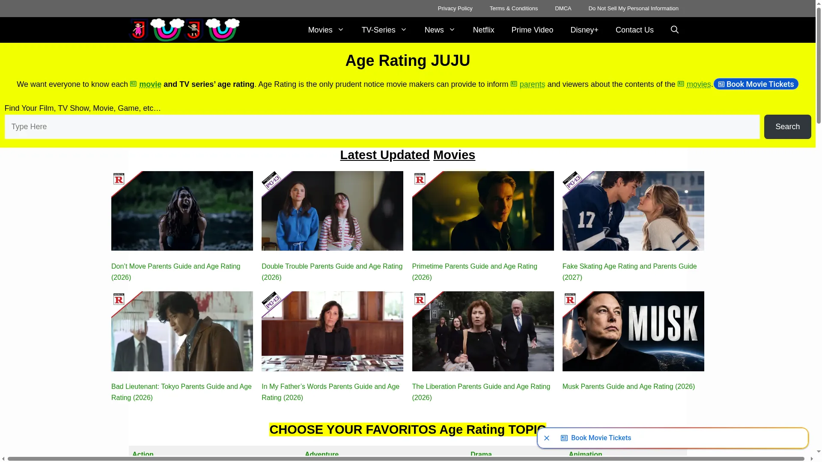
Task: Open the Prime Video menu item
Action: click(532, 30)
